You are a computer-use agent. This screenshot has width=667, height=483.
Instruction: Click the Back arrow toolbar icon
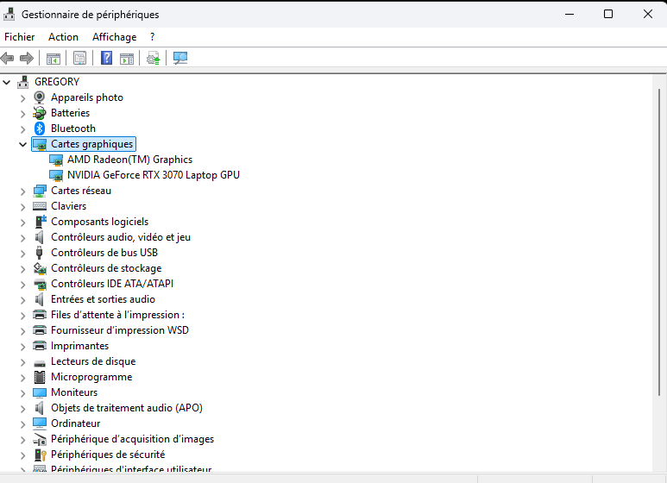[x=7, y=58]
